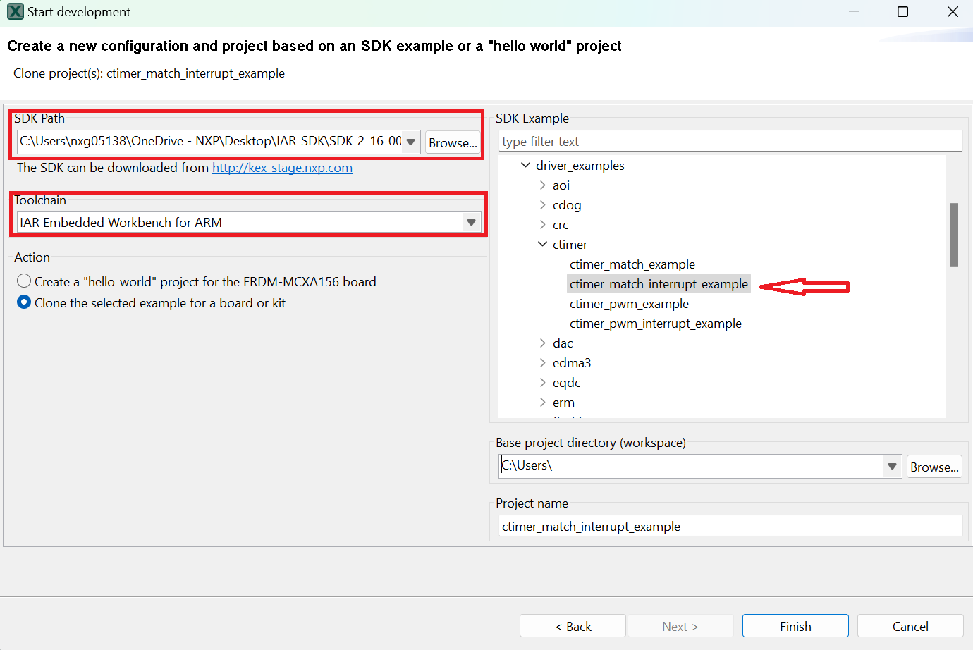The width and height of the screenshot is (973, 650).
Task: Select the hello_world project radio button
Action: (23, 280)
